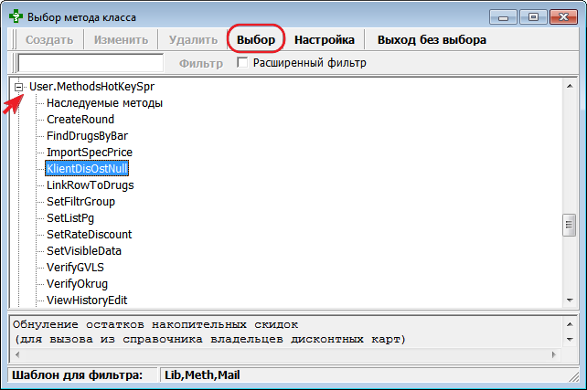Click into the filter text input field
Image resolution: width=587 pixels, height=390 pixels.
click(x=91, y=63)
